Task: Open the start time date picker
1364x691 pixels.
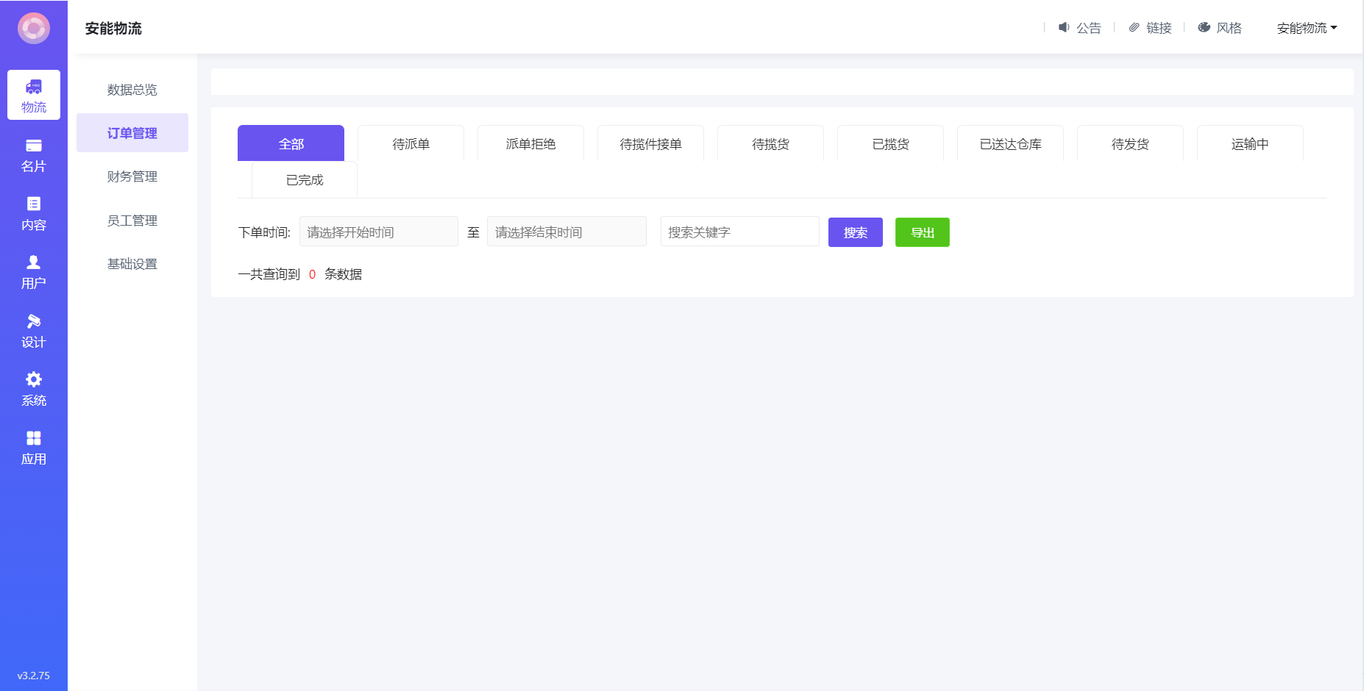Action: tap(378, 232)
